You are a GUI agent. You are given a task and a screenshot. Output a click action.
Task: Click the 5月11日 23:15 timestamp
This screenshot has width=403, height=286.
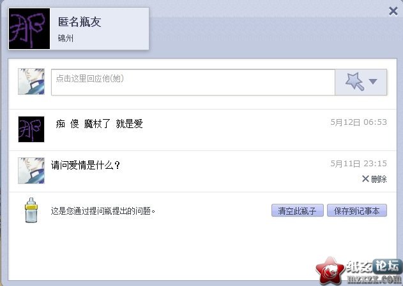tap(358, 164)
